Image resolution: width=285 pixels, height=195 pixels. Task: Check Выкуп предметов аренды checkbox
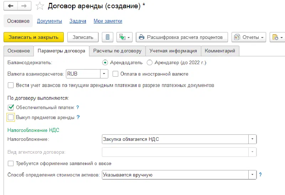pos(11,117)
